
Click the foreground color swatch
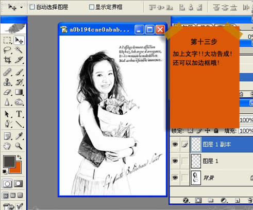click(x=9, y=161)
